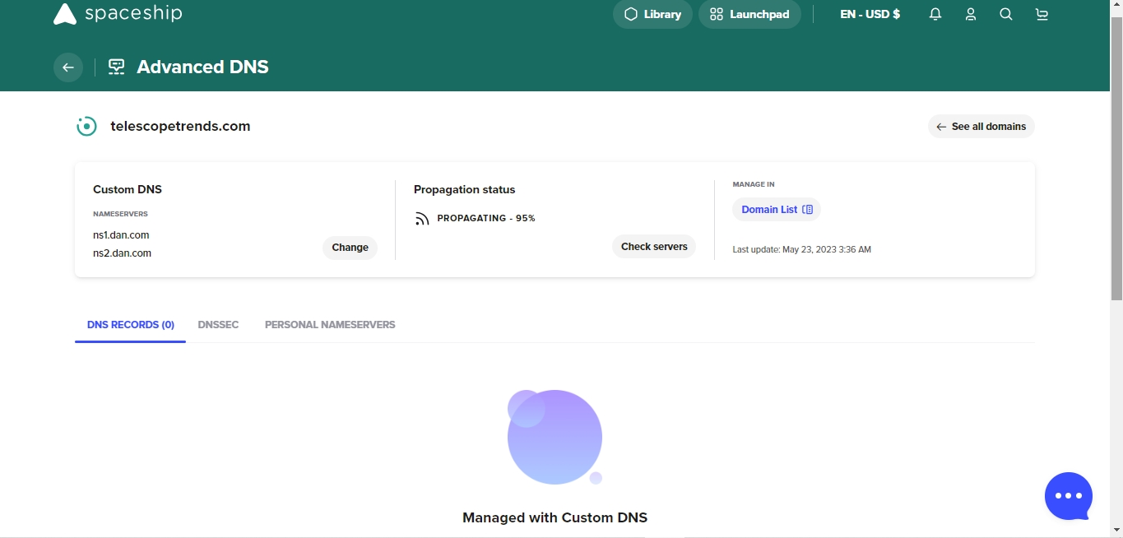Switch to Personal Nameservers tab
Screen dimensions: 1123x538
pos(330,325)
